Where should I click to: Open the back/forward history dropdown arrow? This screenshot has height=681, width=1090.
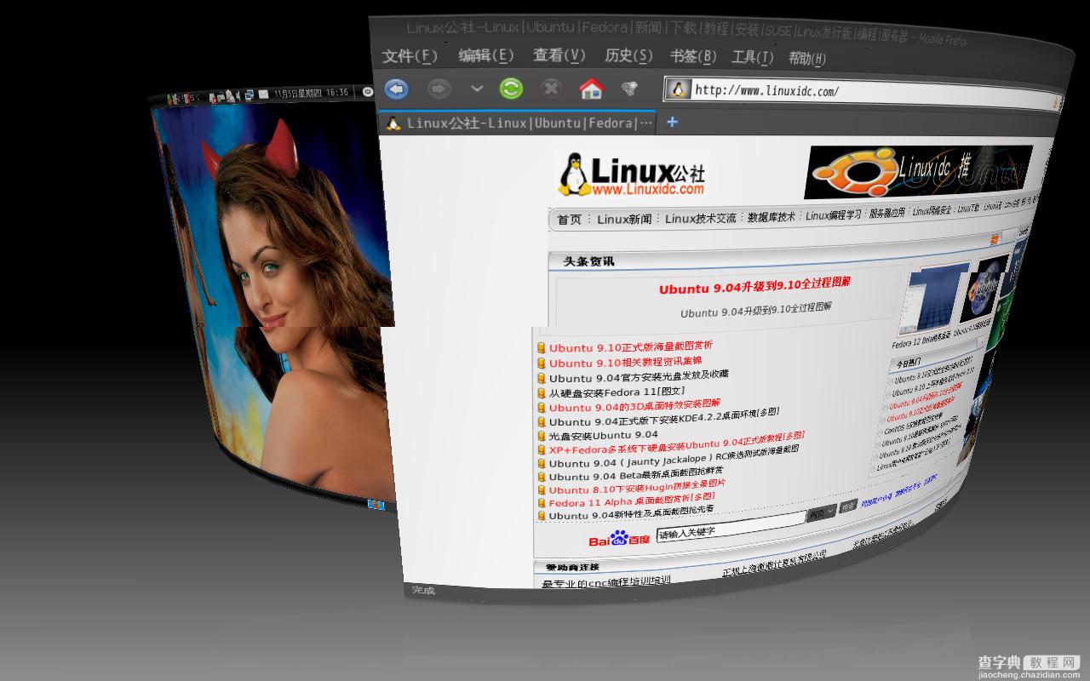click(477, 89)
